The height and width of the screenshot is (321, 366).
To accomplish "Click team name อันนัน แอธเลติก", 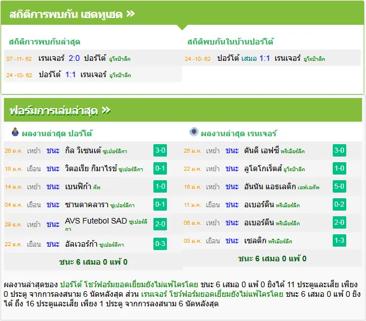I will pos(270,186).
